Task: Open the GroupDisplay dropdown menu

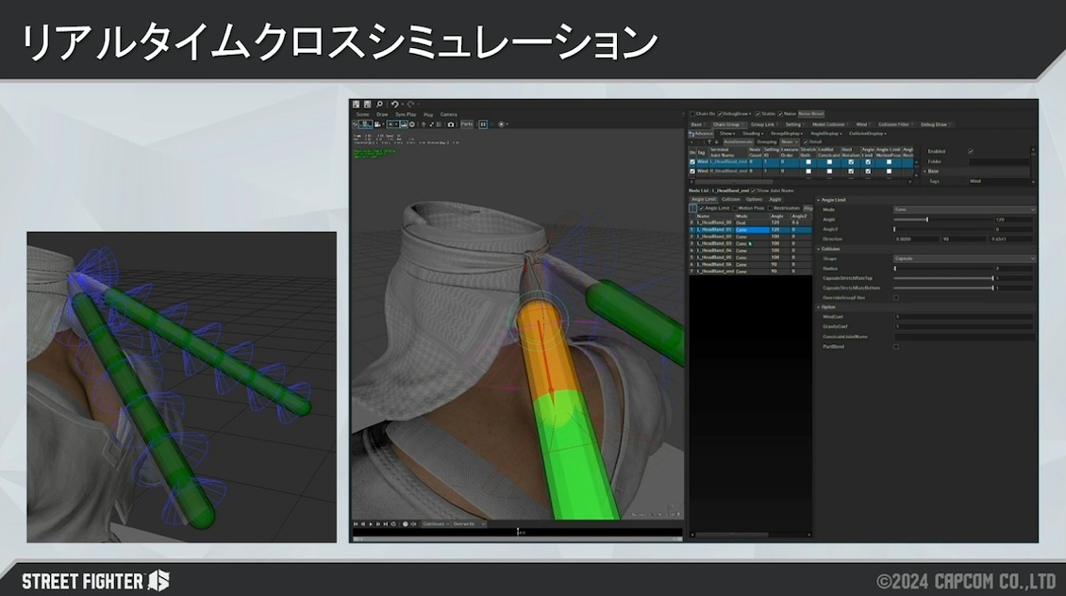Action: click(x=787, y=134)
